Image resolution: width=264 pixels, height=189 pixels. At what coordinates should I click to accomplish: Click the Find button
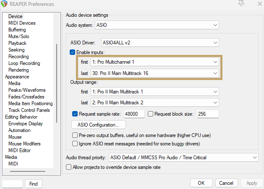34,184
